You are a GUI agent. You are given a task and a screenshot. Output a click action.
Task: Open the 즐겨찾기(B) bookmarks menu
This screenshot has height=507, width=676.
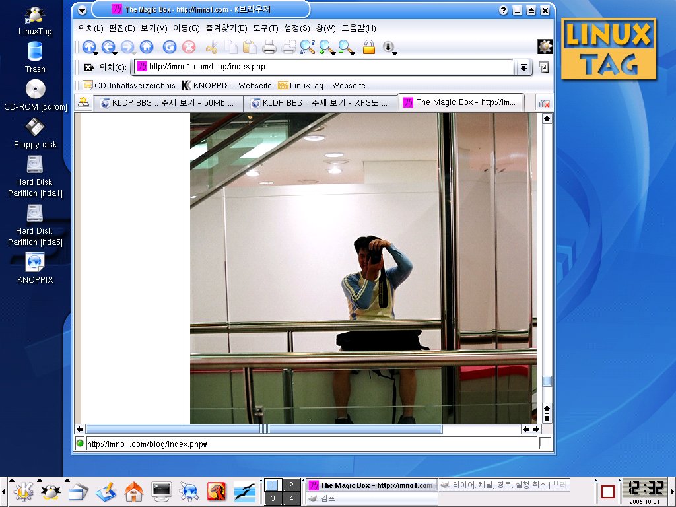point(226,28)
